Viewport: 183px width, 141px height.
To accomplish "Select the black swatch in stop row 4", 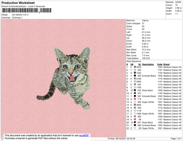I will tap(135, 76).
